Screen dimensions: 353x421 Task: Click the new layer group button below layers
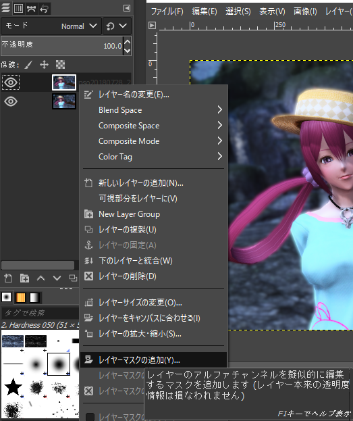pos(24,278)
